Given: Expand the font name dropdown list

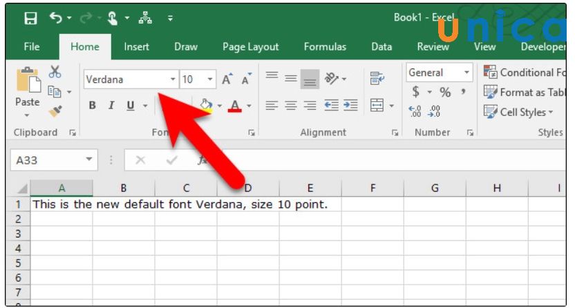Looking at the screenshot, I should click(x=173, y=79).
